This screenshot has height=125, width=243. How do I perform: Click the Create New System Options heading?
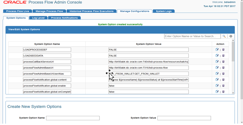pos(34,106)
